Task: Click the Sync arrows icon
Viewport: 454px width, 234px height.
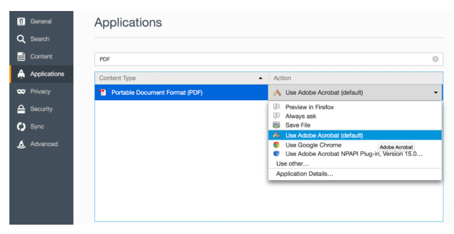Action: click(21, 127)
